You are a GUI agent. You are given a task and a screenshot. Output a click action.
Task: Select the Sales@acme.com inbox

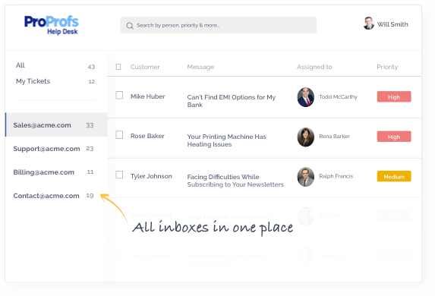tap(56, 124)
